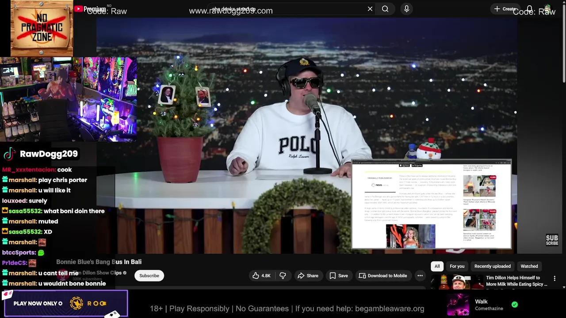Click the Walk song album art
The image size is (566, 318).
[458, 305]
